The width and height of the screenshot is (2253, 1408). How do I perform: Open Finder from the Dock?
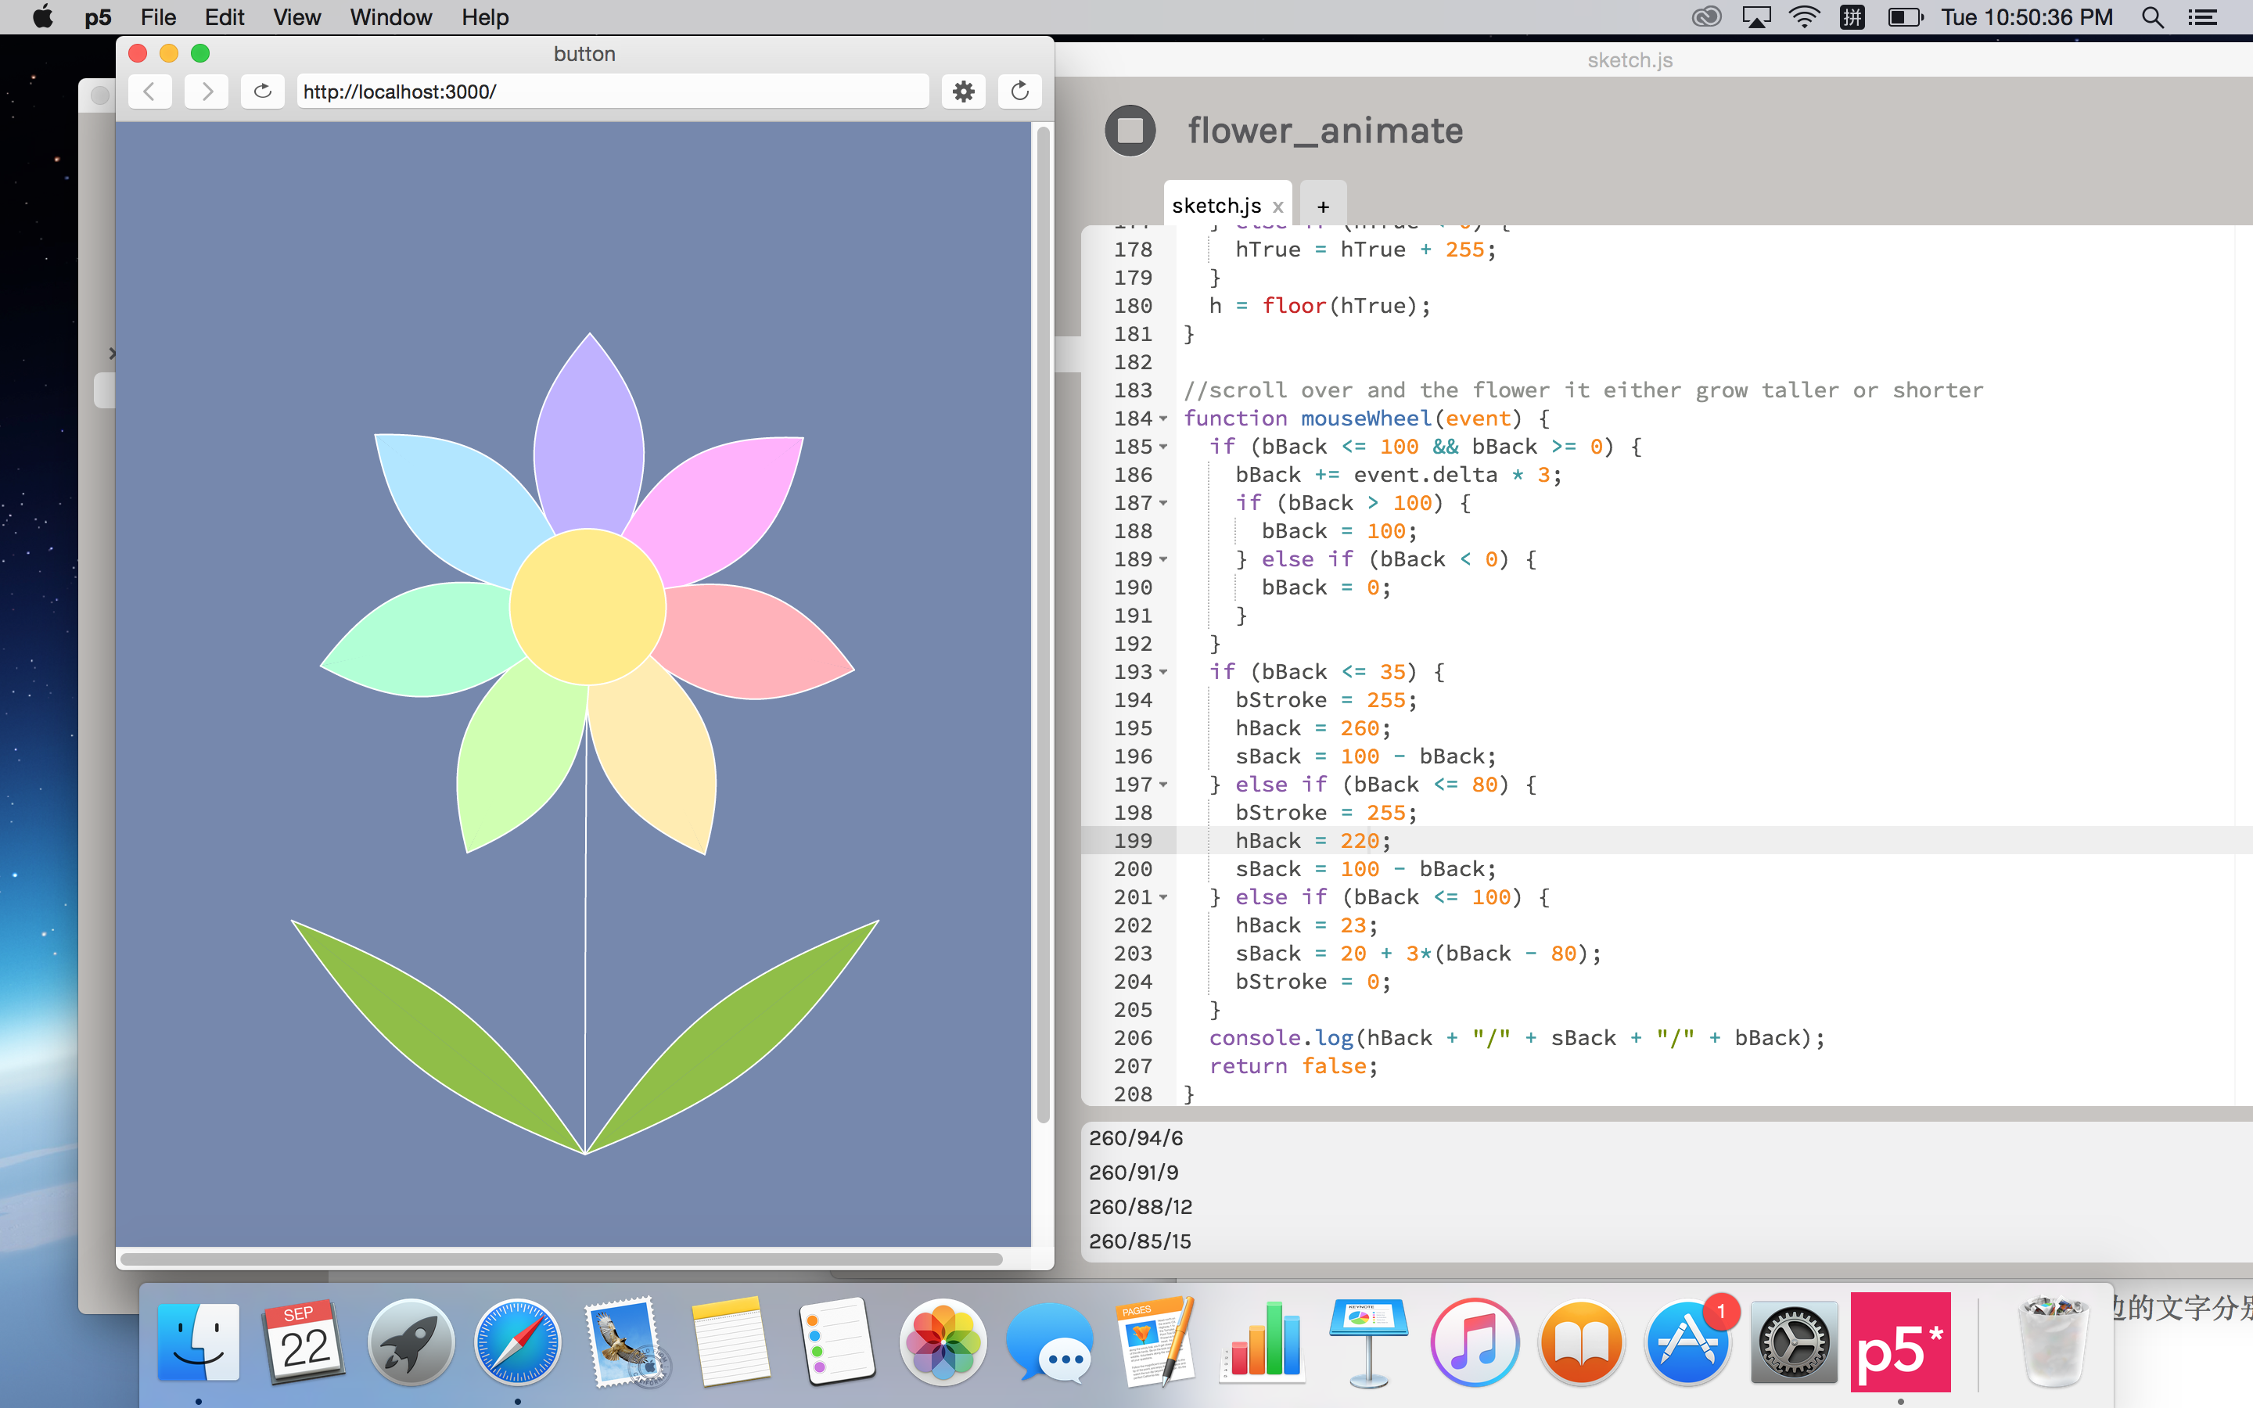(198, 1342)
